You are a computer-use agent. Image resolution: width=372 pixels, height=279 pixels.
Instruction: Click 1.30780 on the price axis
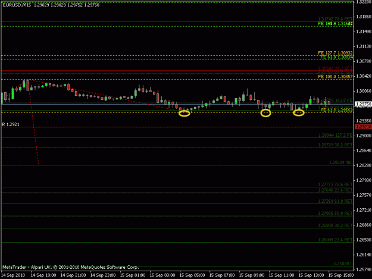[x=364, y=61]
